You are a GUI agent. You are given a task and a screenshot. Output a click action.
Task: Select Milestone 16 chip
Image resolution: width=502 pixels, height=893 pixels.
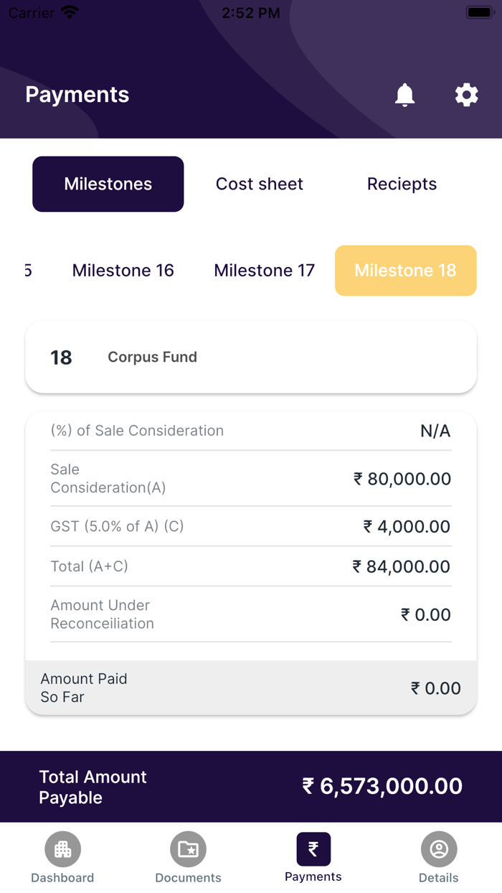point(123,271)
